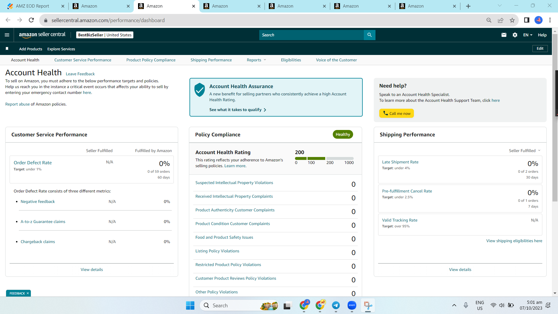Click the Healthy status badge
The width and height of the screenshot is (558, 314).
pos(343,134)
